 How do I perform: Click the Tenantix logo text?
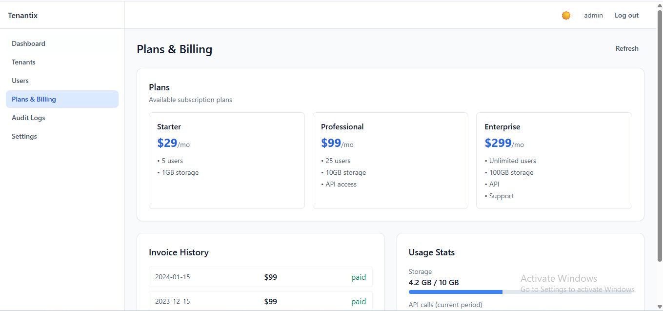22,16
